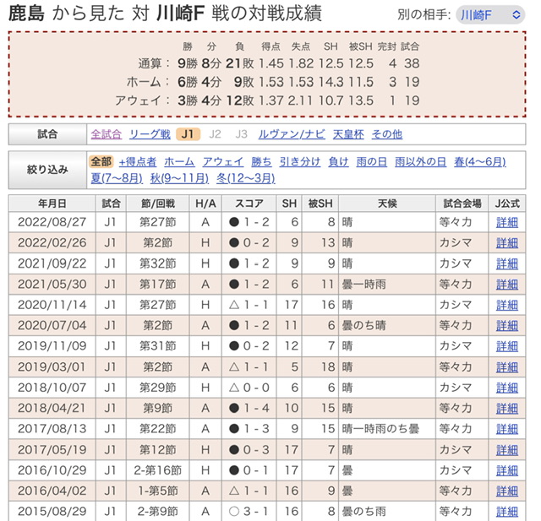Screen dimensions: 541x521
Task: Open 詳細 for the 2018/04/21 match
Action: coord(507,409)
